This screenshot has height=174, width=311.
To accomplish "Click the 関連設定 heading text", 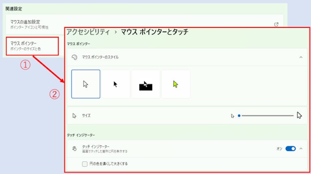I will tap(14, 9).
